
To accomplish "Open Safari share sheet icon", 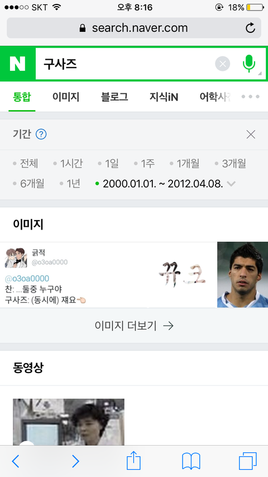I will [133, 461].
